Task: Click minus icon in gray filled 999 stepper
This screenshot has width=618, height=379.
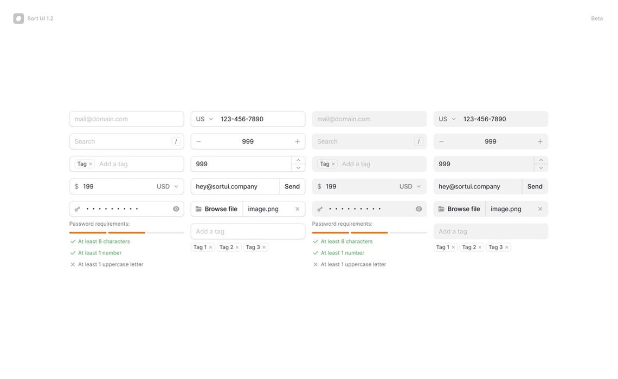Action: coord(441,141)
